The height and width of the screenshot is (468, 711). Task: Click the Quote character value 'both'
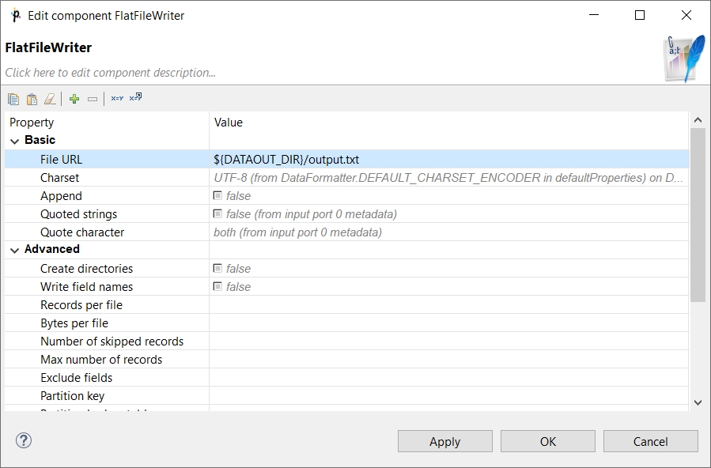449,232
